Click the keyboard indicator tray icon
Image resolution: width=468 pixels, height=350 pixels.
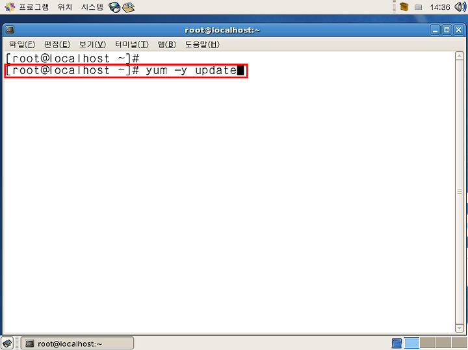(x=419, y=7)
